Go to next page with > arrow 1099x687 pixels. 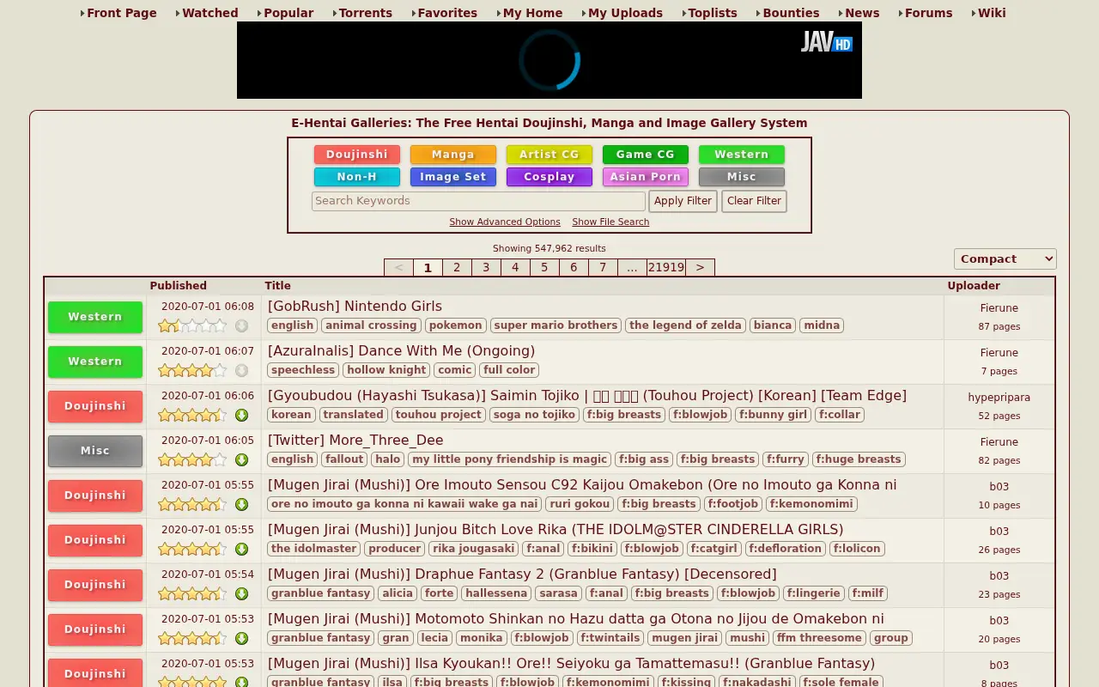click(x=700, y=267)
